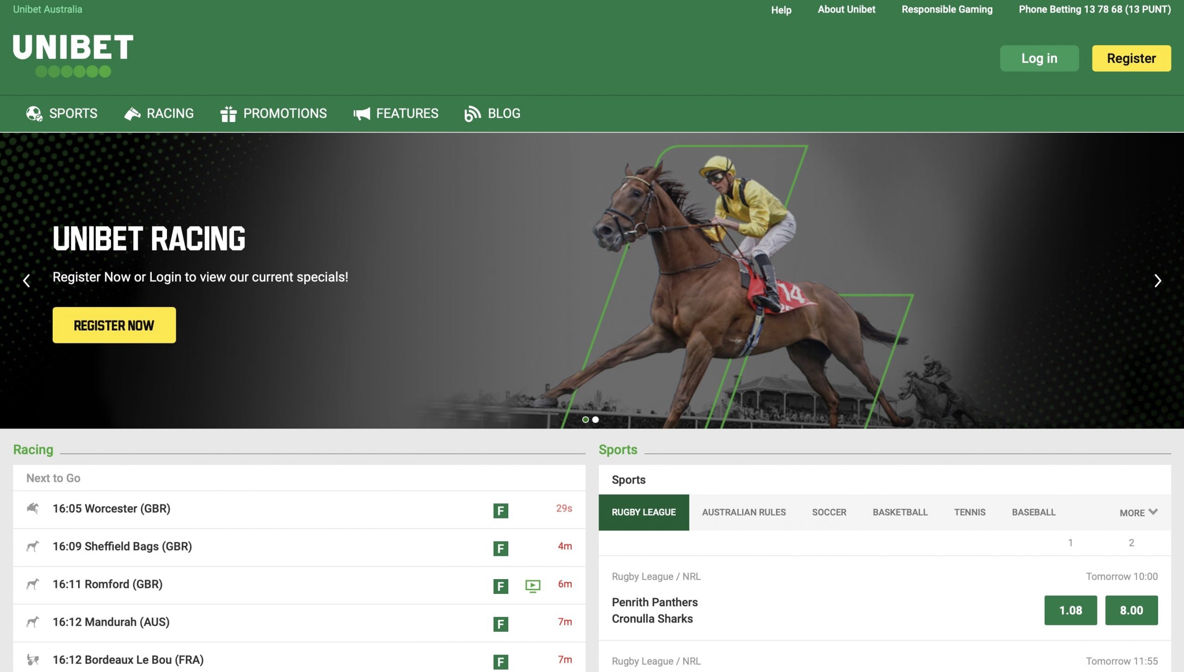Click the Next to Go heading
This screenshot has width=1184, height=672.
pyautogui.click(x=53, y=478)
